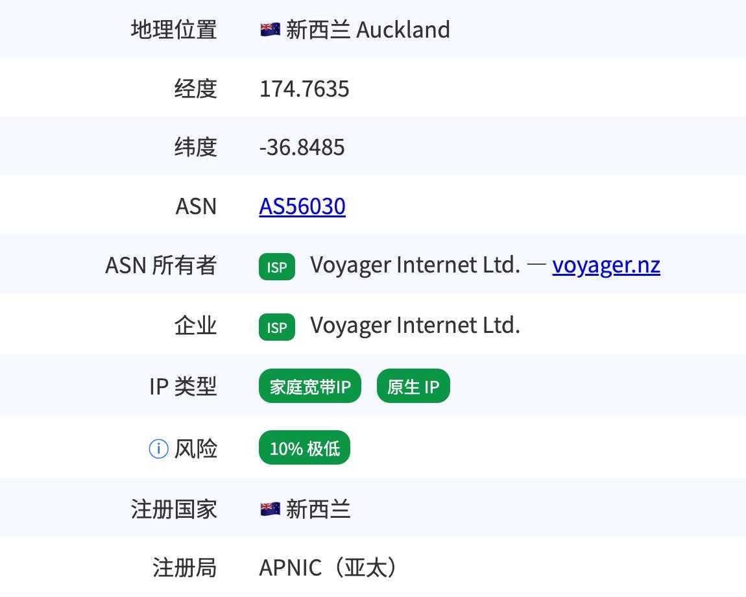Click the 风险 label text
The height and width of the screenshot is (597, 746).
click(x=195, y=448)
